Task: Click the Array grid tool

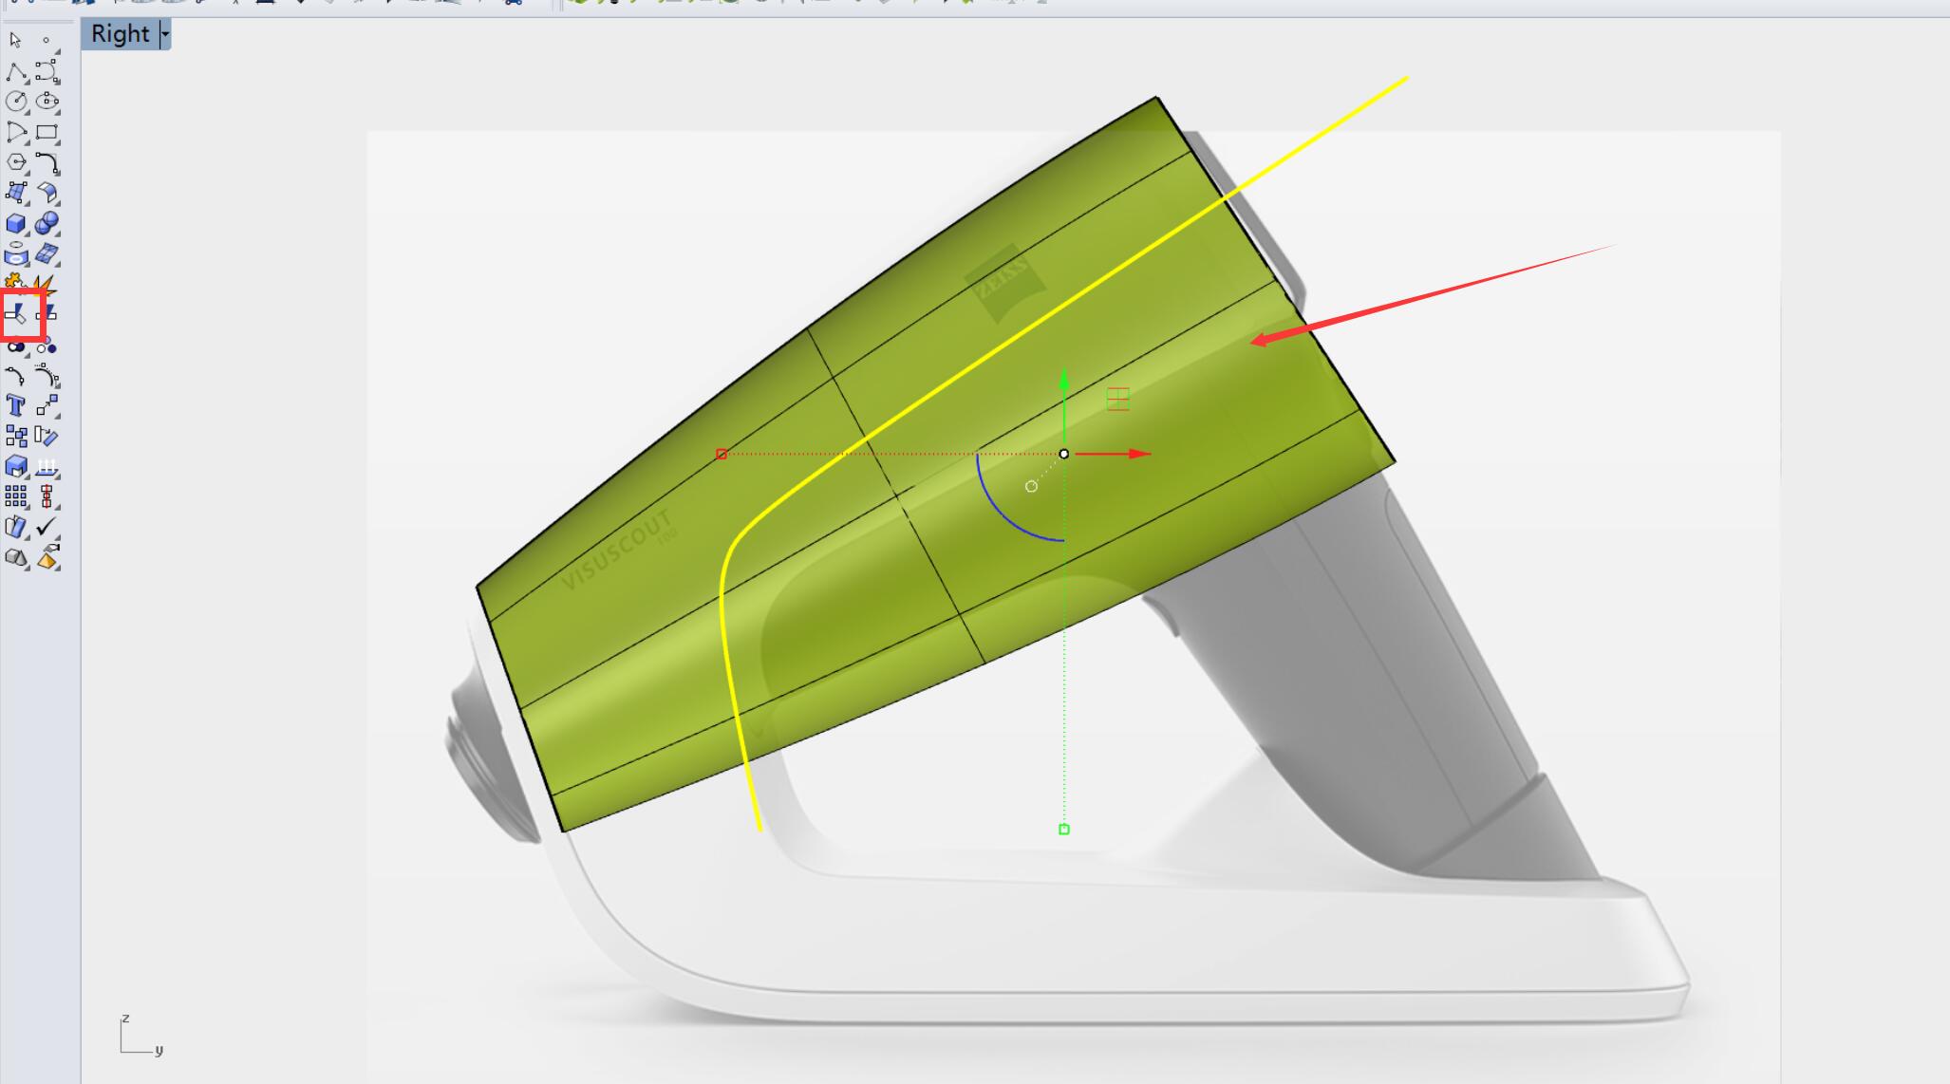Action: pos(16,496)
